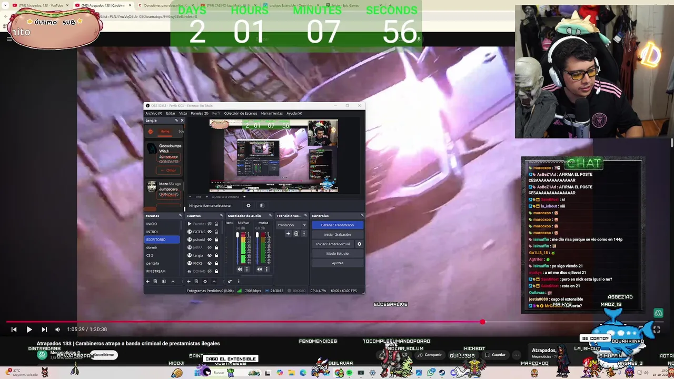Screen dimensions: 674x379
Task: Select INTROI scene
Action: point(162,232)
